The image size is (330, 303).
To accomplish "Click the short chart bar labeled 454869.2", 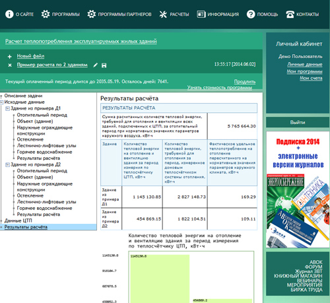I will pyautogui.click(x=222, y=301).
